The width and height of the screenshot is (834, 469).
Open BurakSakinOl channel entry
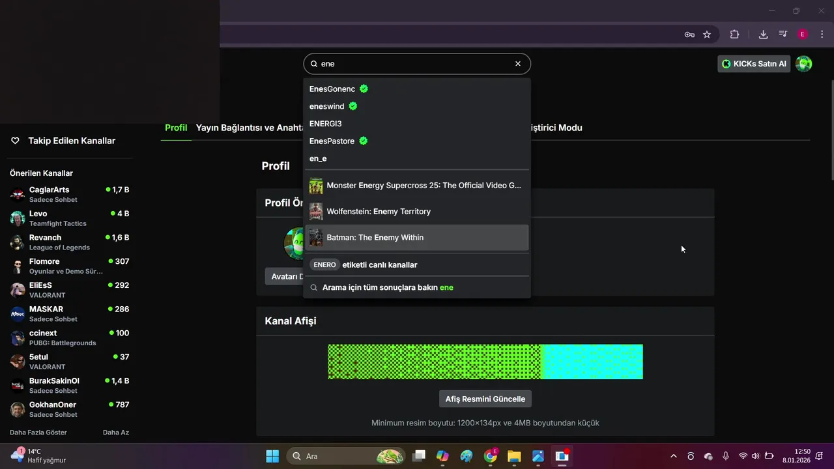[x=70, y=386]
